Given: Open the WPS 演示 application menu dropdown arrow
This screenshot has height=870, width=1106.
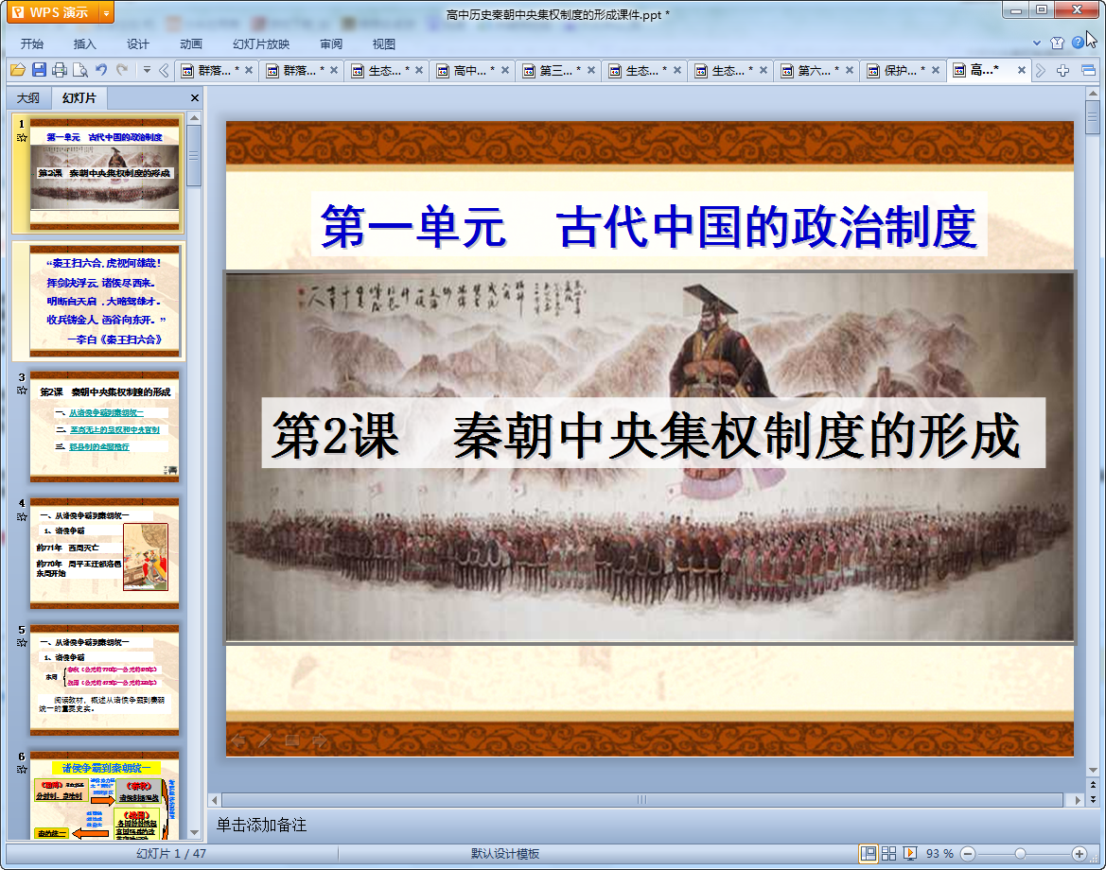Looking at the screenshot, I should pos(106,12).
